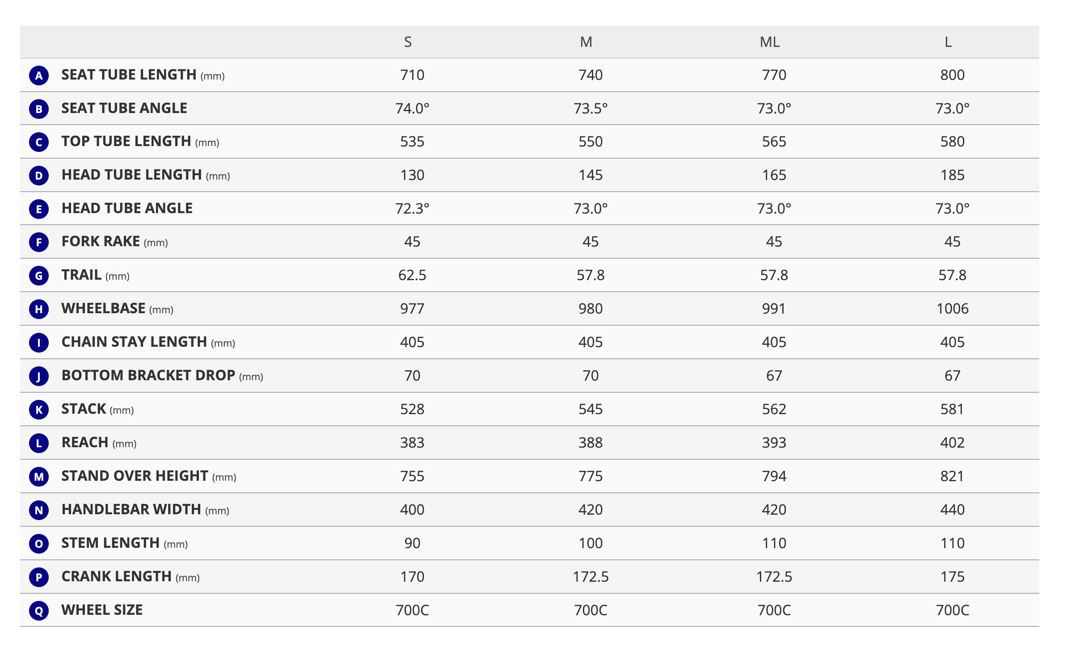Select the 172.5 crank length under ML

pos(774,577)
